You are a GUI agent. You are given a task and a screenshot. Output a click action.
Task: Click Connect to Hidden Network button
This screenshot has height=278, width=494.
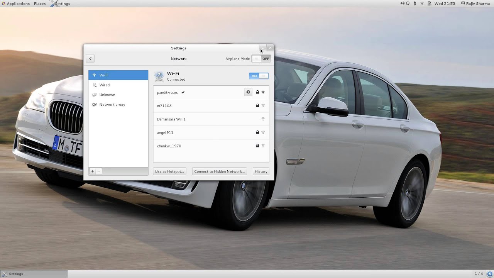pyautogui.click(x=219, y=171)
